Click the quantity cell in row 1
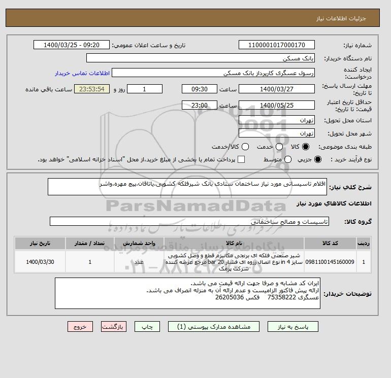This screenshot has width=391, height=378. [90, 262]
